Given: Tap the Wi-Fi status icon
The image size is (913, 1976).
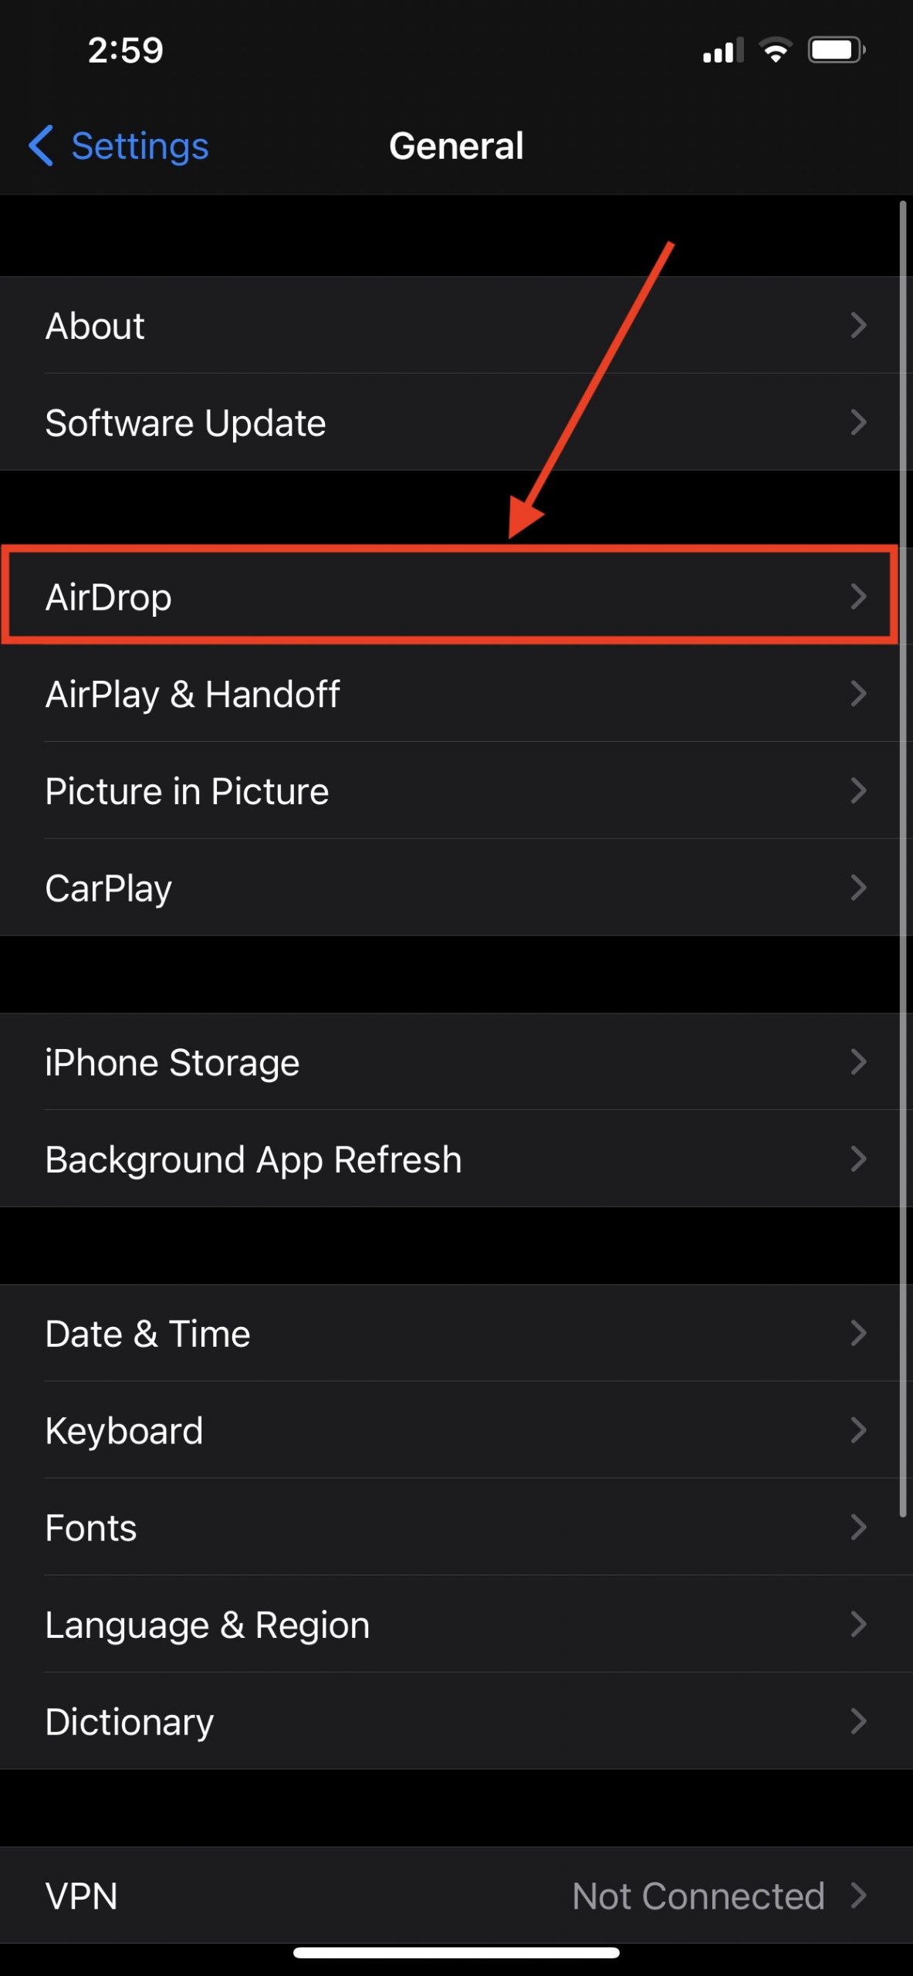Looking at the screenshot, I should pyautogui.click(x=775, y=49).
